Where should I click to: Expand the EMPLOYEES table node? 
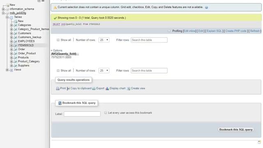pyautogui.click(x=12, y=41)
